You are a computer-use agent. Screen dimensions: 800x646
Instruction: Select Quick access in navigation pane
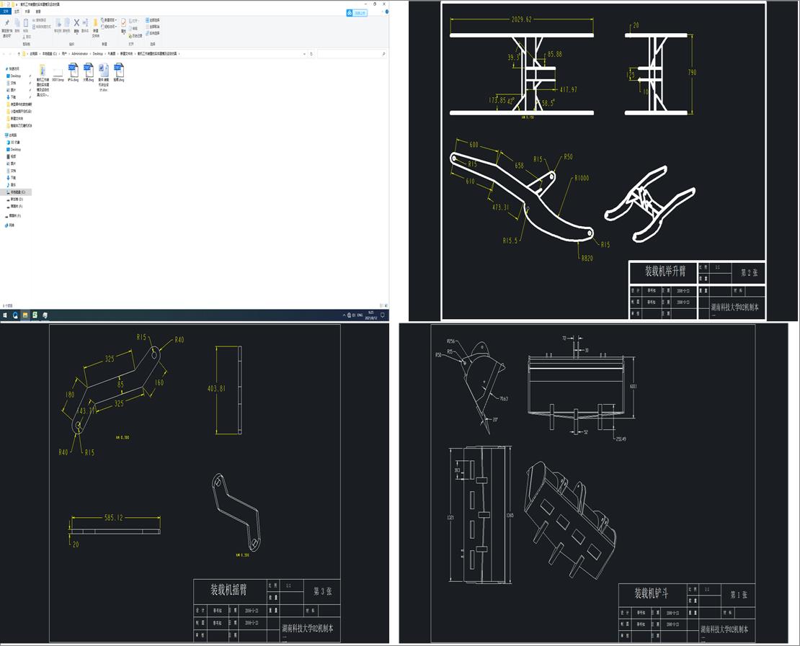coord(13,69)
